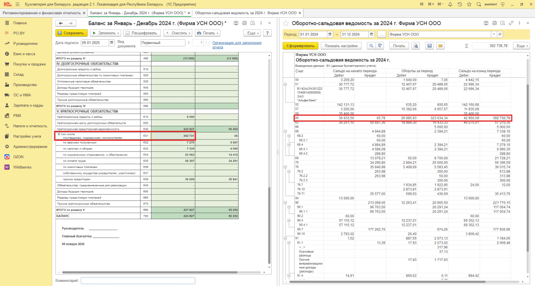535x286 pixels.
Task: Close the Оборотно-сальдовая ведомость tab
Action: [x=300, y=13]
